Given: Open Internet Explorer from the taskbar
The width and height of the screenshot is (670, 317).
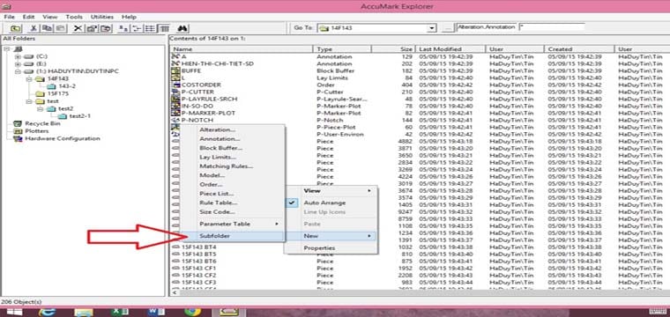Looking at the screenshot, I should (46, 312).
